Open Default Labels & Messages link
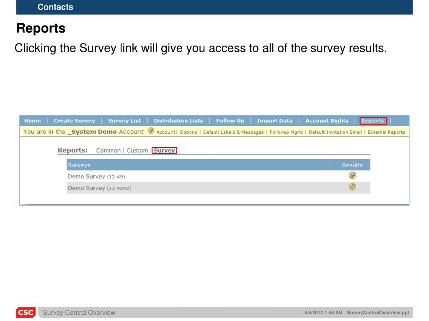The image size is (429, 321). 233,132
